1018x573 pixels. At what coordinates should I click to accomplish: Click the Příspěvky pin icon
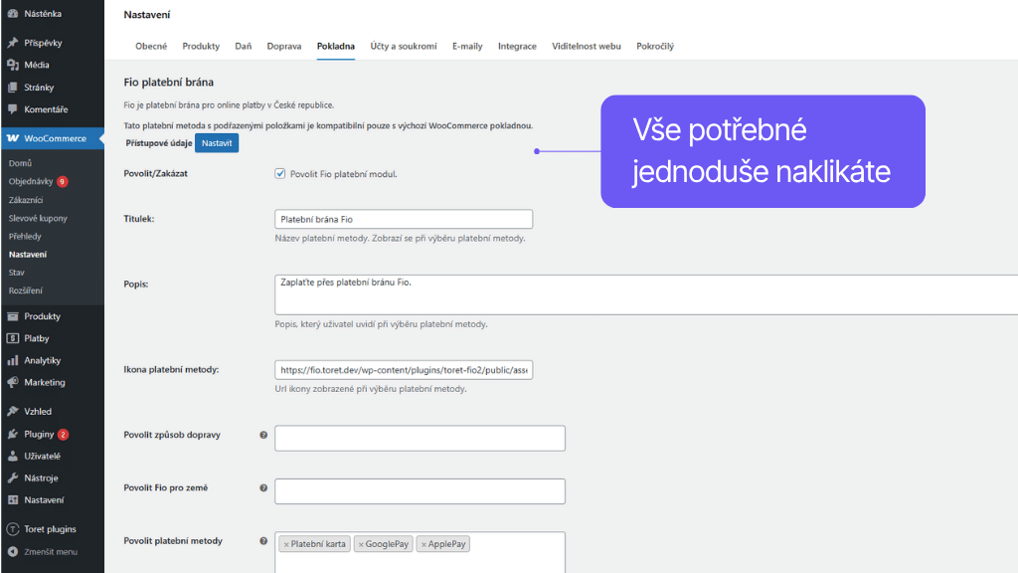tap(12, 43)
